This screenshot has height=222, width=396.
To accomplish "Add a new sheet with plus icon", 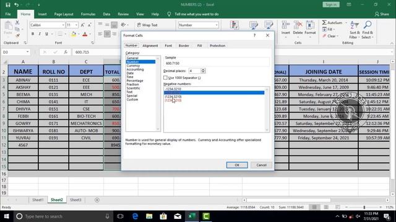I will (97, 200).
